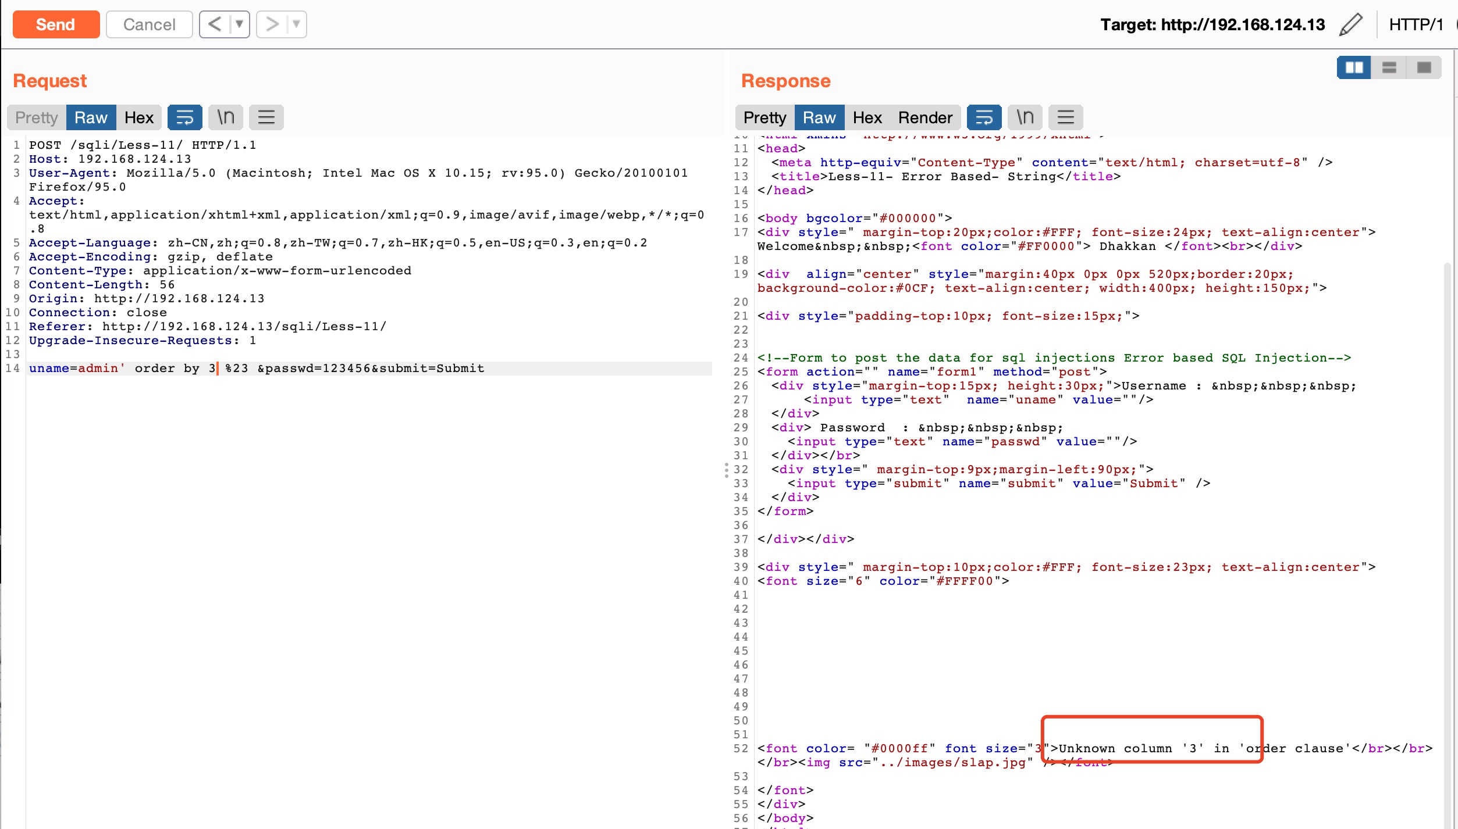Open the Response hamburger options menu
Viewport: 1458px width, 829px height.
(1065, 117)
